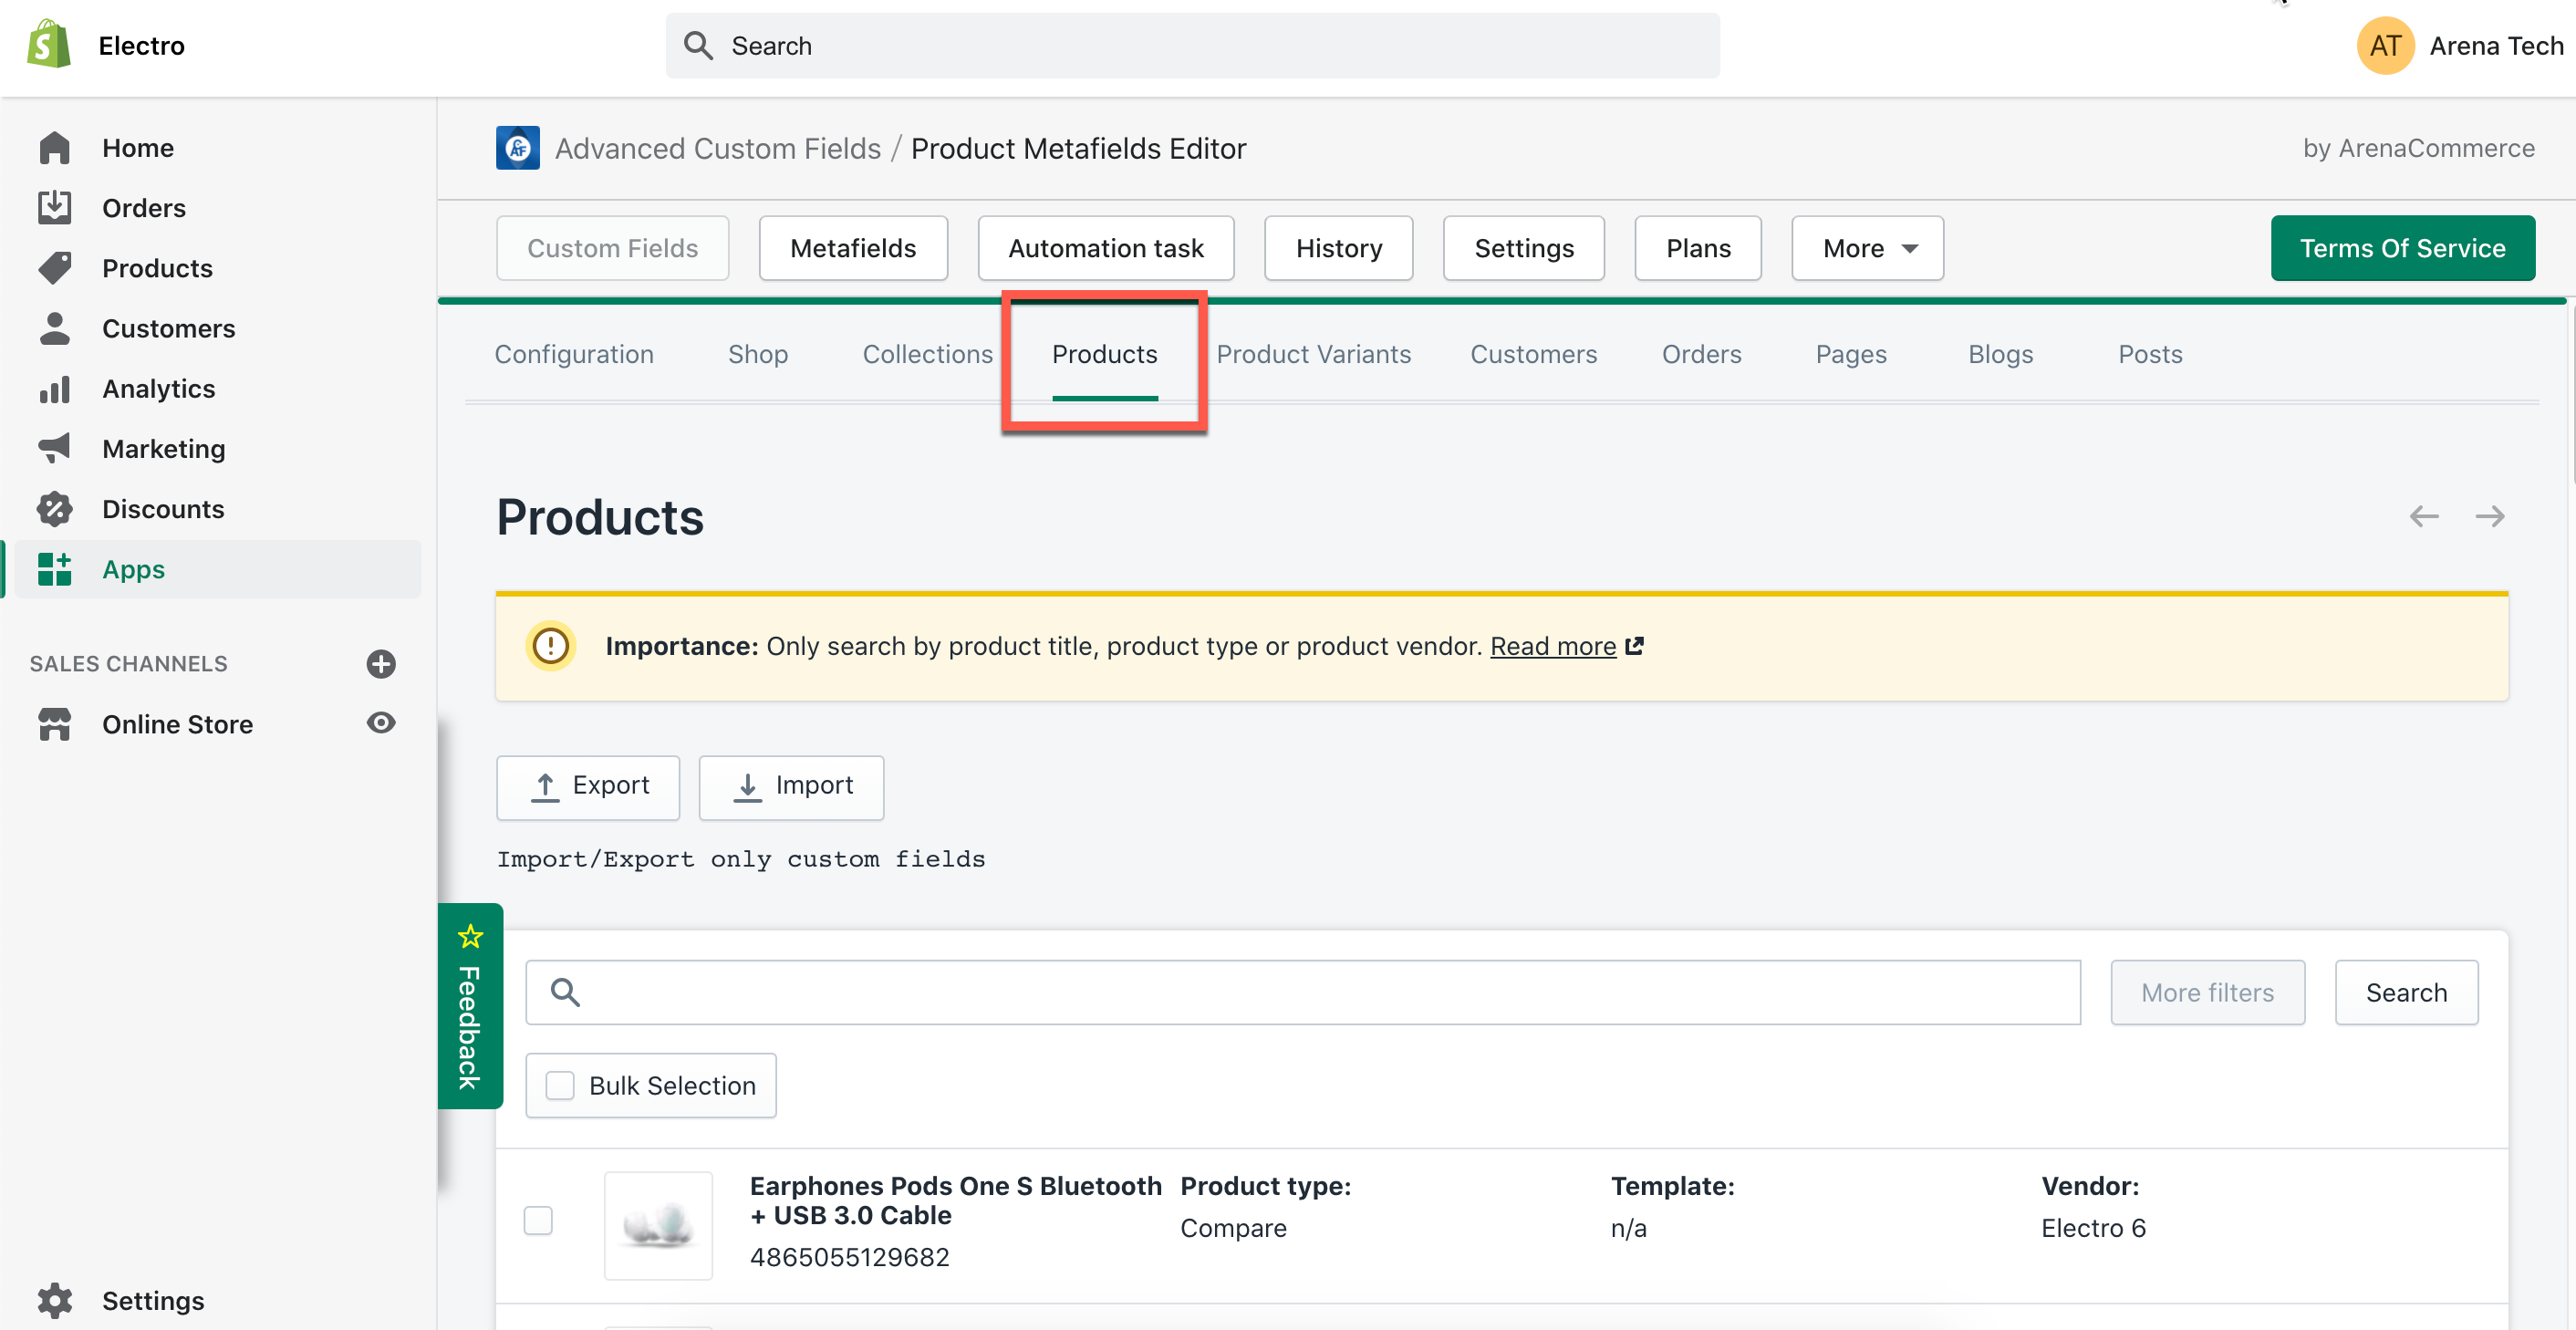Switch to the Collections tab
This screenshot has height=1330, width=2576.
(927, 354)
